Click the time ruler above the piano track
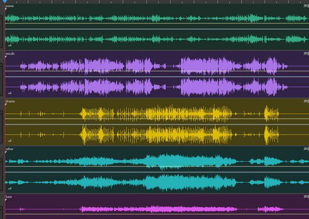 click(157, 2)
